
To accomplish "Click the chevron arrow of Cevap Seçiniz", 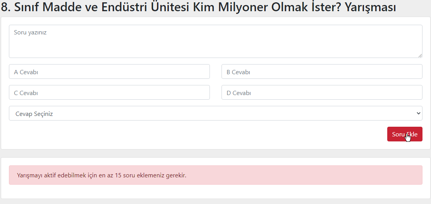I will tap(418, 113).
